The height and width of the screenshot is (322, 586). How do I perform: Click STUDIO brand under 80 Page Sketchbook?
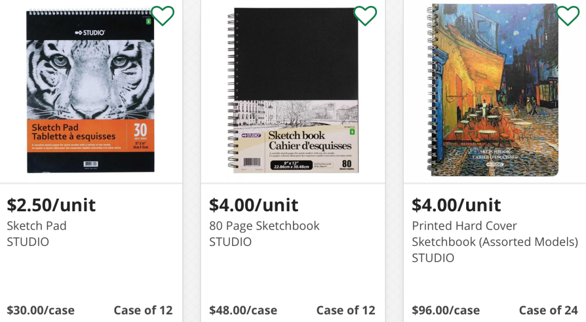coord(230,242)
